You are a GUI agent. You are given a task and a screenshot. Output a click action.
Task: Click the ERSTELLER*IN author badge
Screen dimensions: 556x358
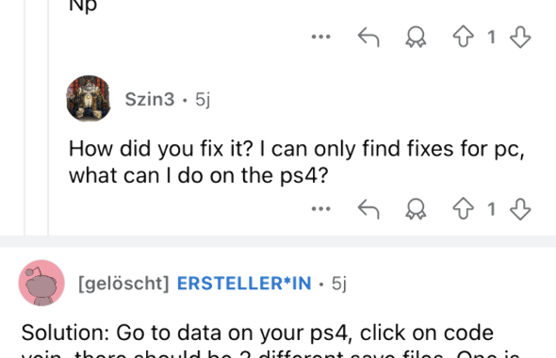pos(244,284)
